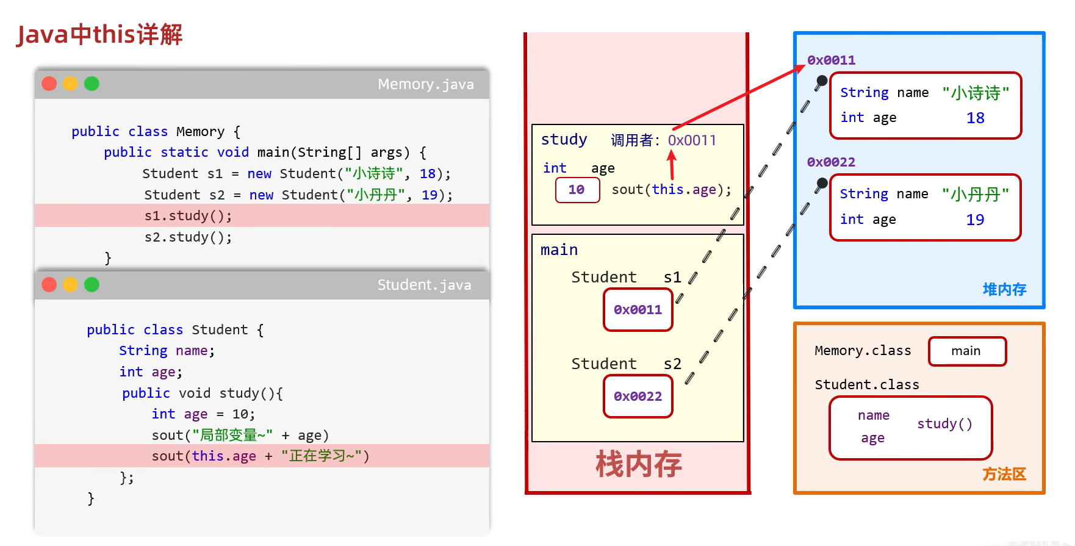The height and width of the screenshot is (546, 1075).
Task: Click the 0x0011 address label in heap area
Action: coord(831,60)
